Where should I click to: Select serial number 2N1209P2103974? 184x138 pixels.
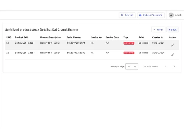[76, 43]
